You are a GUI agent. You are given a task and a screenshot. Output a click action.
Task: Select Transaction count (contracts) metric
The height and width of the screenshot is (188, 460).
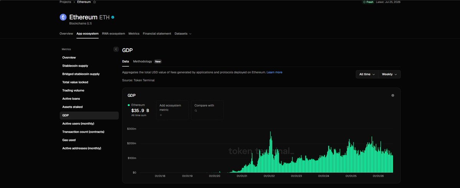pos(89,132)
